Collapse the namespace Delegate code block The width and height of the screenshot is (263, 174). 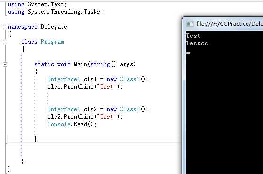[5, 27]
